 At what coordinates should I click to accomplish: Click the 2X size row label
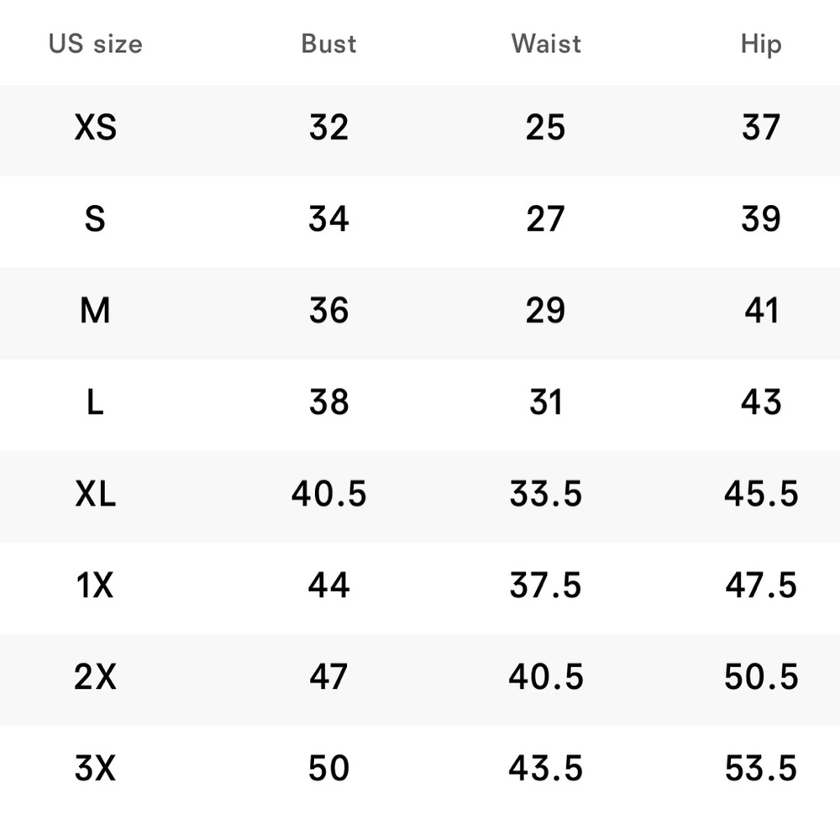96,676
